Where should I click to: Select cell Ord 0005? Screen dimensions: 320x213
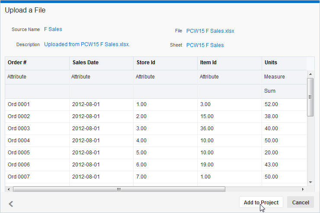click(37, 153)
